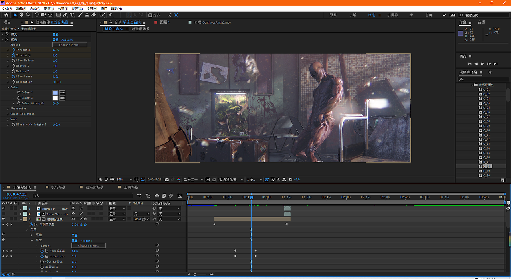511x279 pixels.
Task: Play the preview
Action: [x=483, y=64]
